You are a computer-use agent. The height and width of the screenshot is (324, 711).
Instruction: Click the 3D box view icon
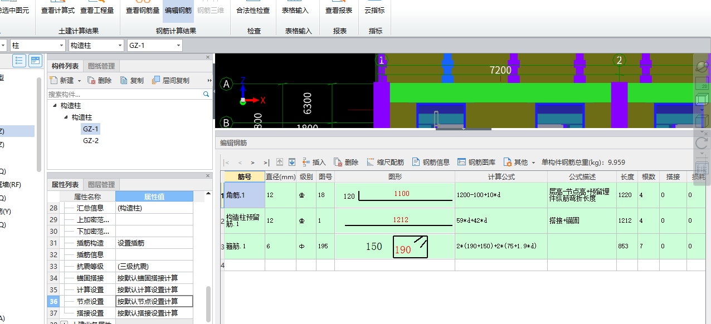(702, 101)
